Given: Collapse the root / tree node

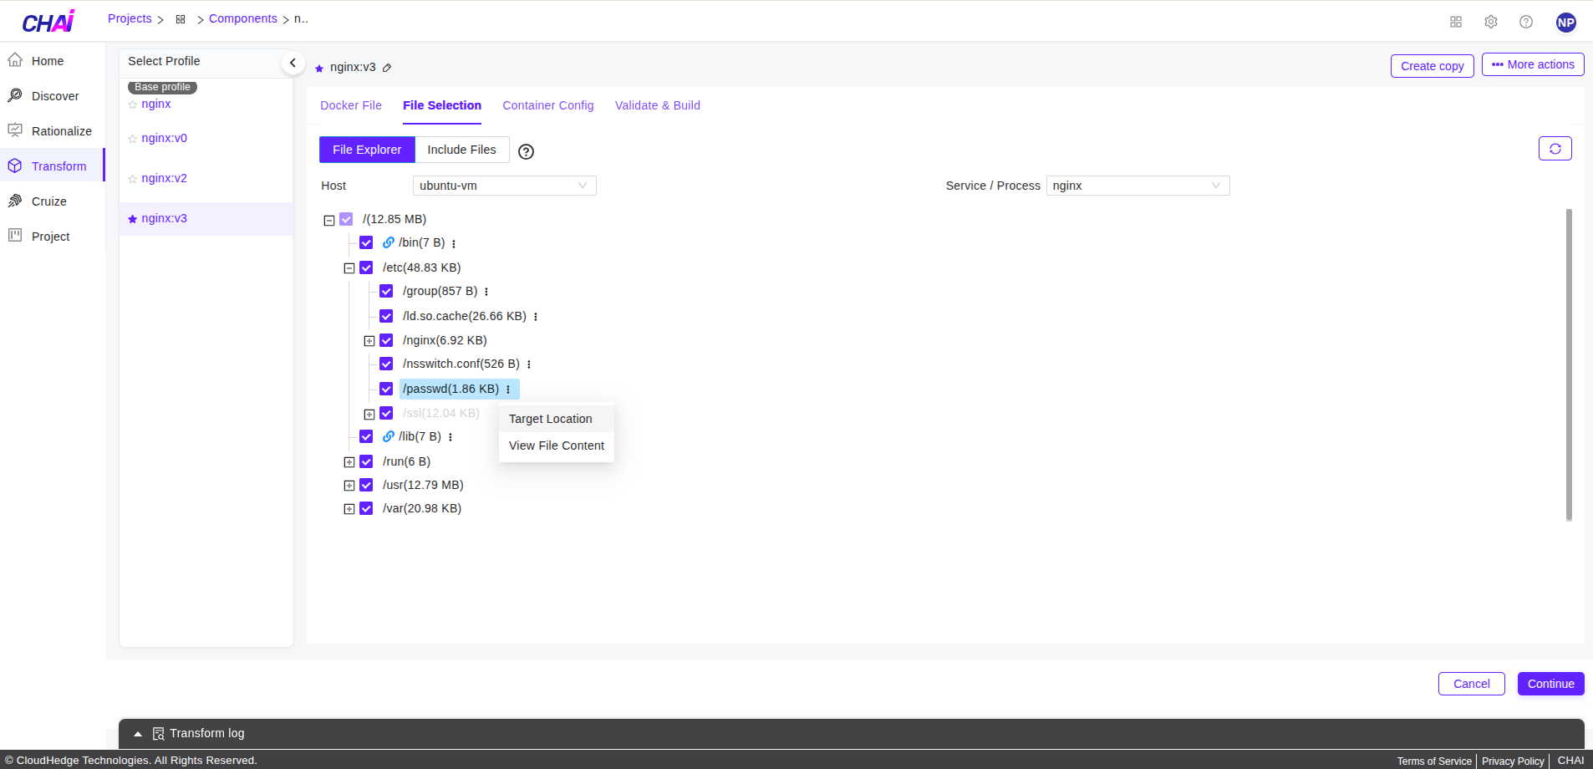Looking at the screenshot, I should (x=329, y=221).
